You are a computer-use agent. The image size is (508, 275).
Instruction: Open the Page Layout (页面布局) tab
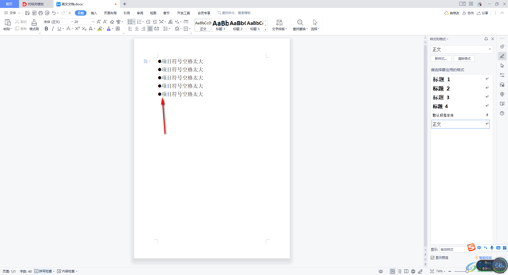pyautogui.click(x=110, y=13)
